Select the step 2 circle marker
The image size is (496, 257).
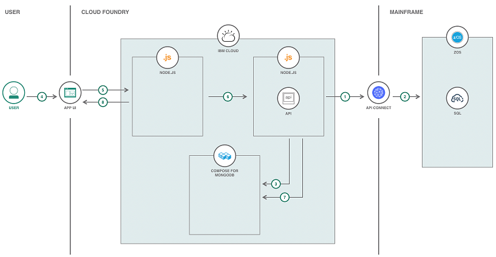point(405,96)
